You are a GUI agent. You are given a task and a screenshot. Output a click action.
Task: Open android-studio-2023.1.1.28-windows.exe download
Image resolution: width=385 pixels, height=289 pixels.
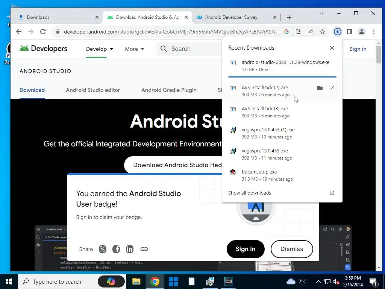coord(282,65)
